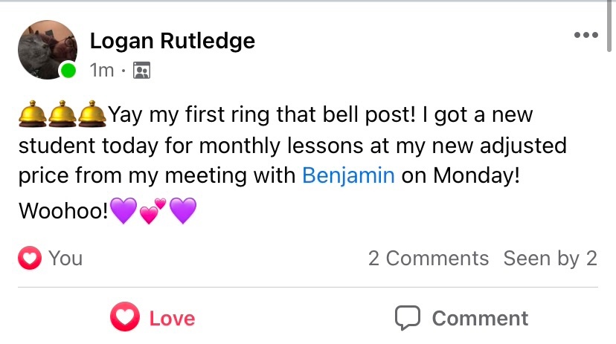Click the pink two-hearts emoji
The height and width of the screenshot is (344, 616).
coord(153,211)
